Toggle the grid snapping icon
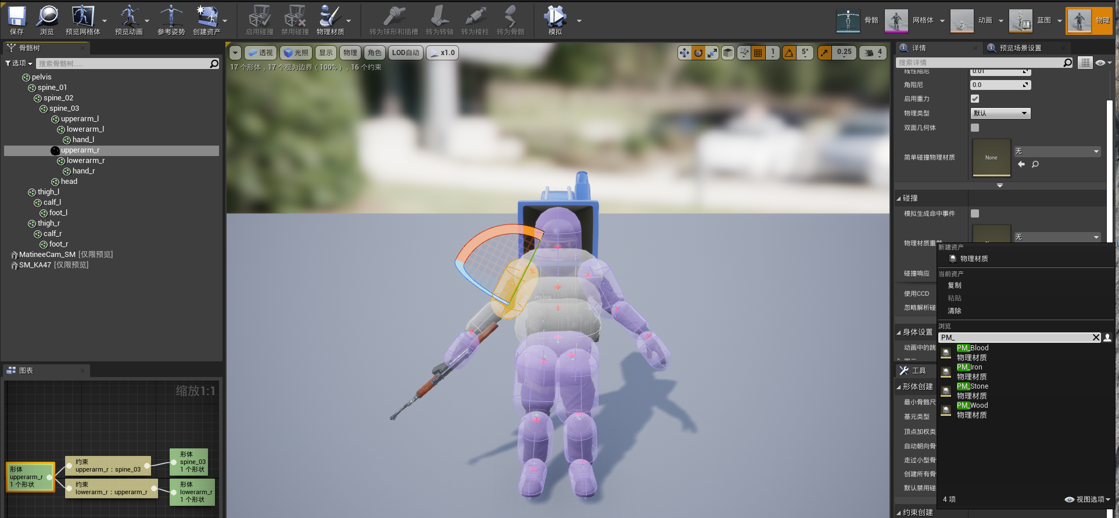 pos(758,53)
